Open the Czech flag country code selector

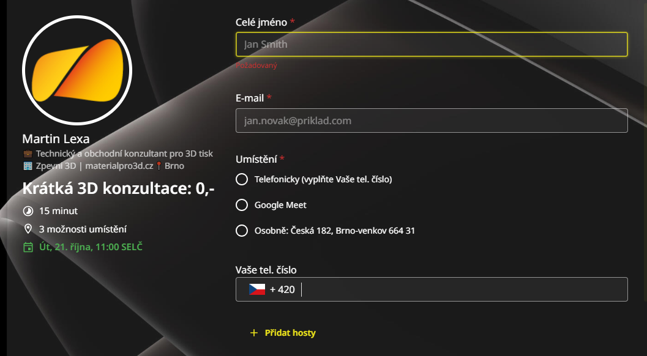(257, 289)
